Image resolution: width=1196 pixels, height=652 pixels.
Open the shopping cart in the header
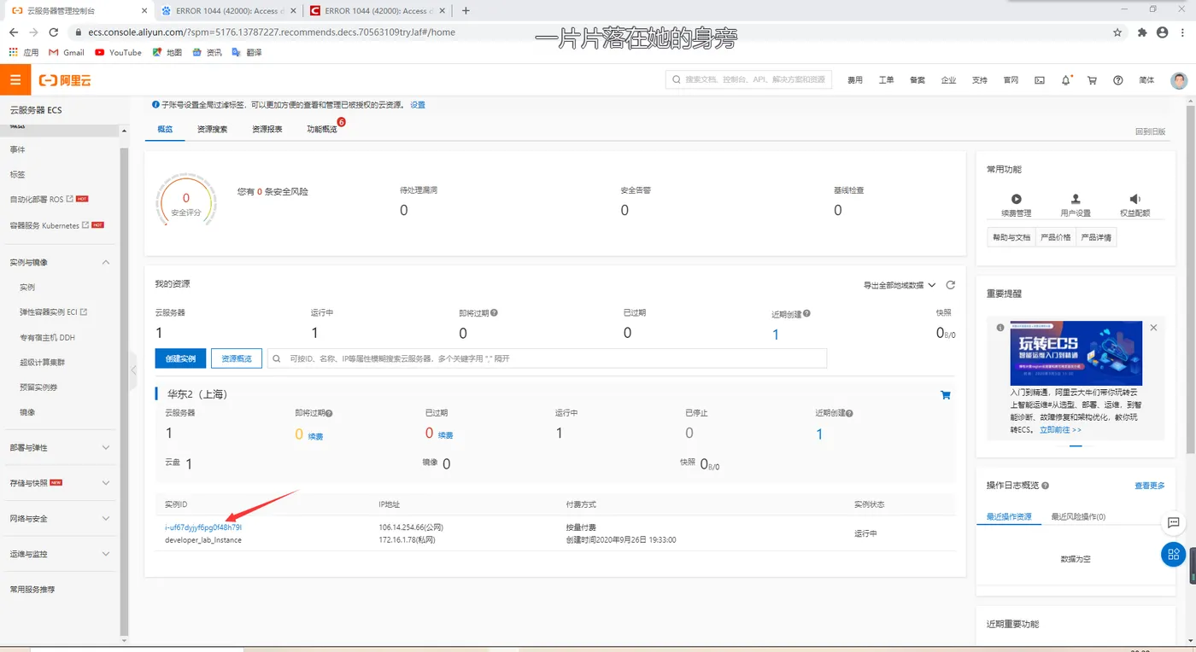point(1092,80)
